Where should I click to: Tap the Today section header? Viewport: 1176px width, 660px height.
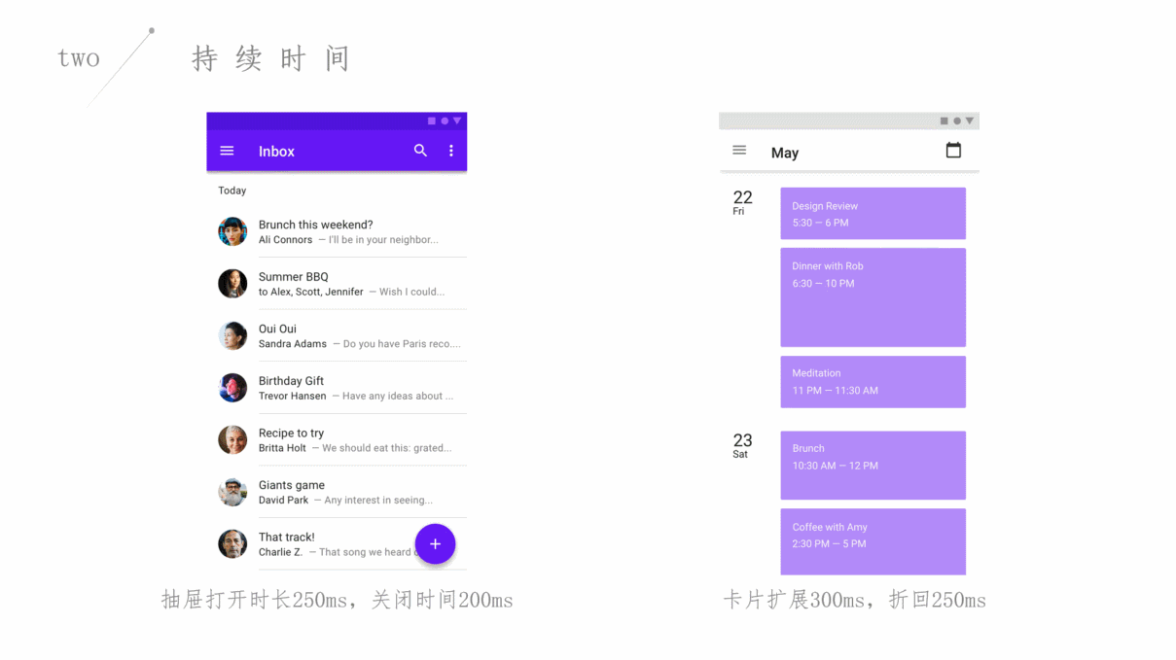(x=232, y=191)
